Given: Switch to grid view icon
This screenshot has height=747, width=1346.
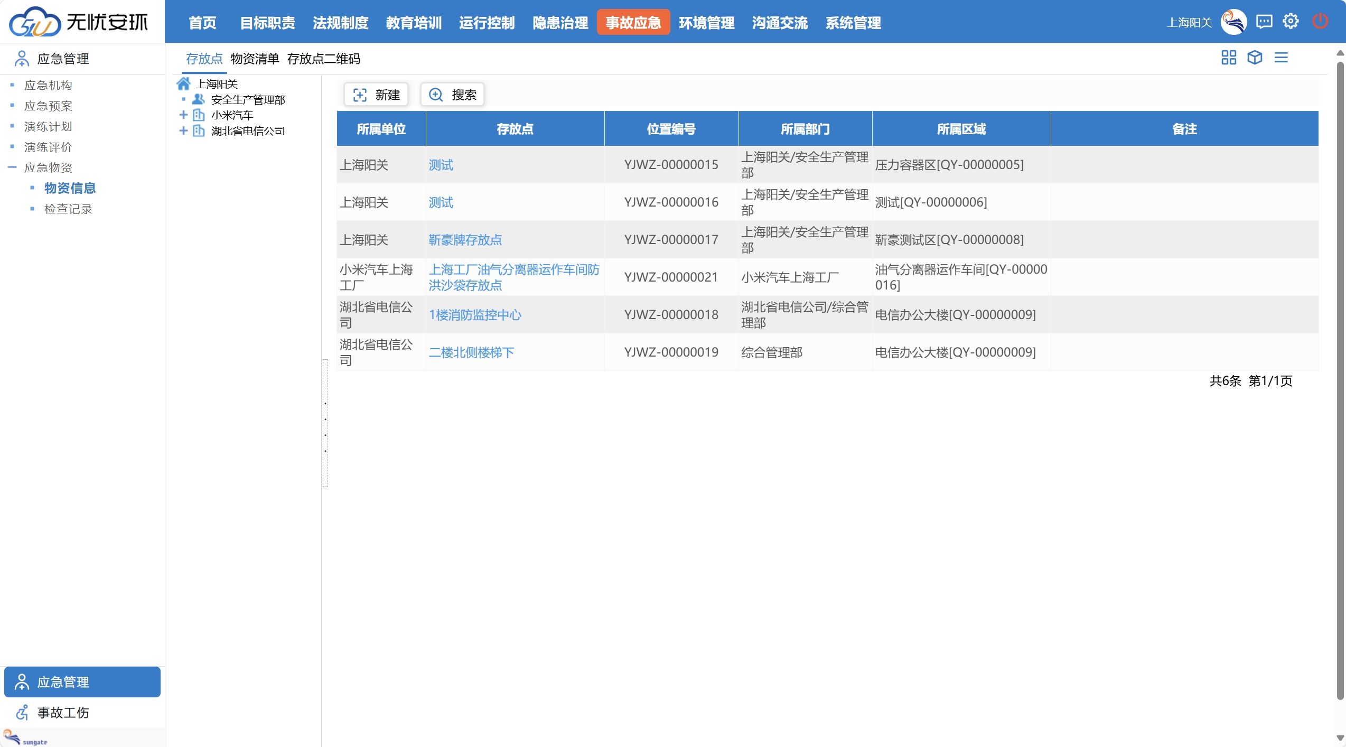Looking at the screenshot, I should pos(1228,57).
